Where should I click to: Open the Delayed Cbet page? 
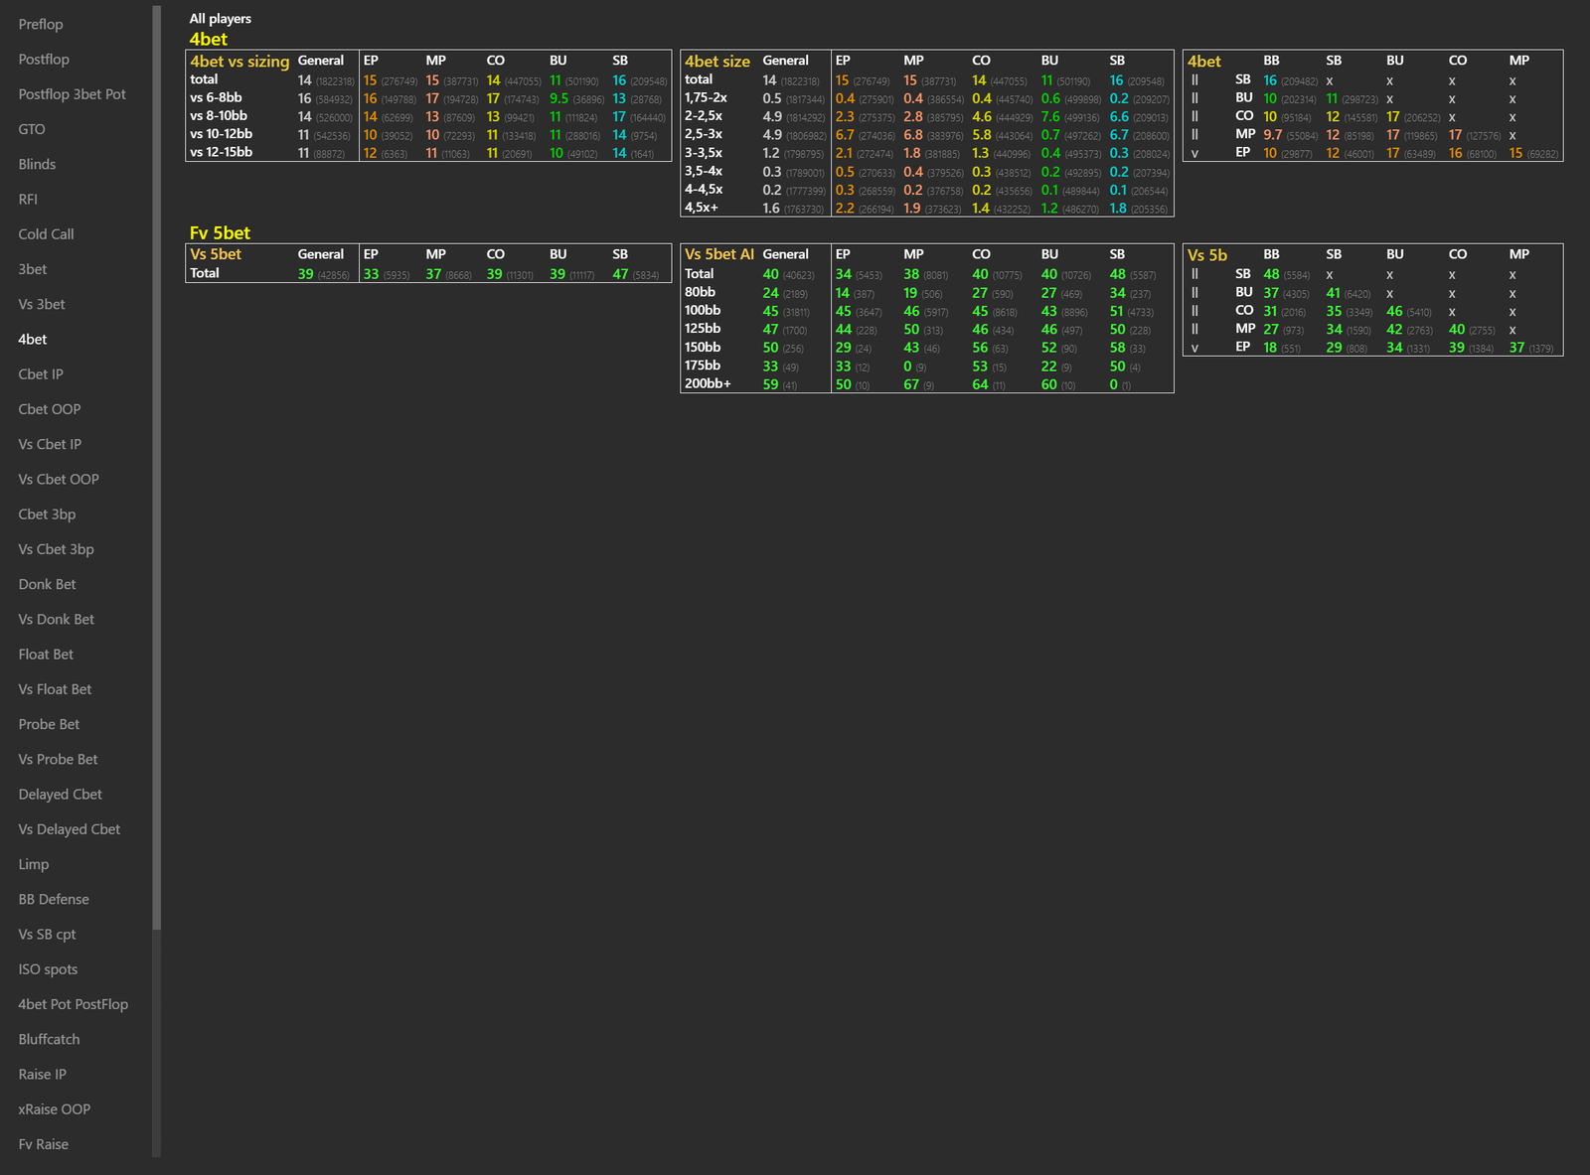[x=60, y=795]
